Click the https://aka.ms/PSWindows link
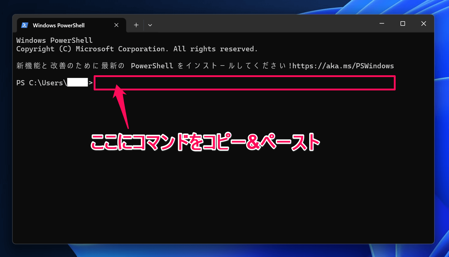The width and height of the screenshot is (449, 257). point(343,66)
